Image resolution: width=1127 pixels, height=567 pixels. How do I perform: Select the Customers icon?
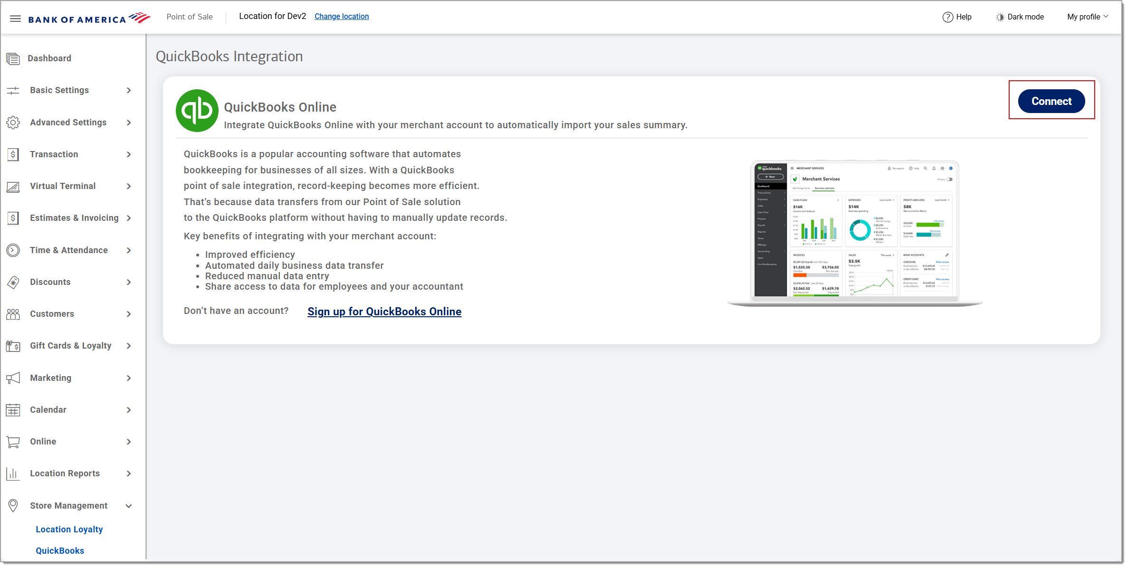pyautogui.click(x=13, y=313)
